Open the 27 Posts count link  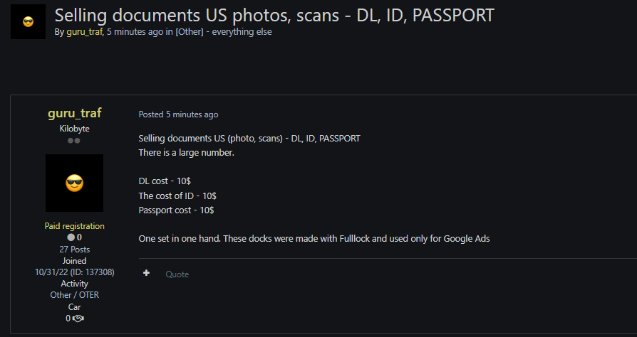click(74, 250)
